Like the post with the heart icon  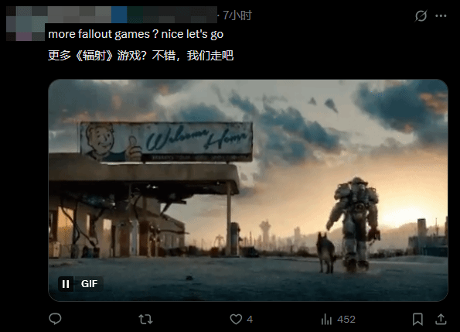point(236,319)
